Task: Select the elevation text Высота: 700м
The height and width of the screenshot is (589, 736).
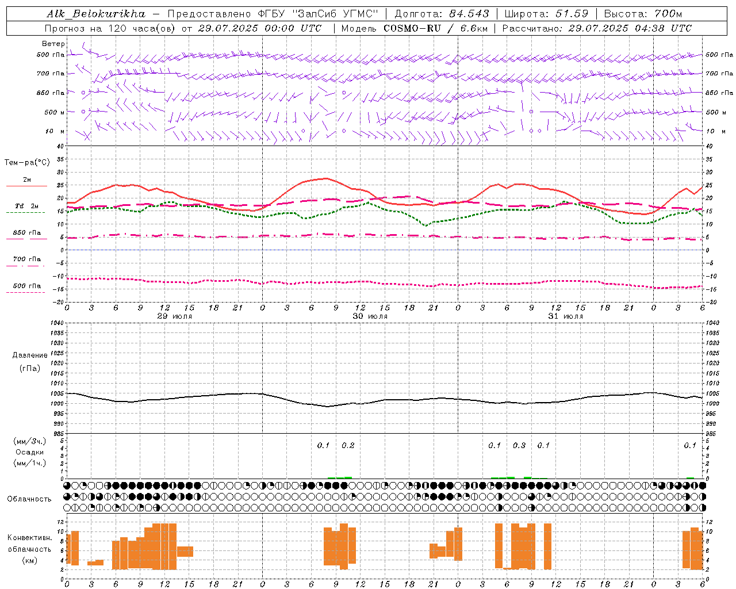Action: click(x=643, y=14)
